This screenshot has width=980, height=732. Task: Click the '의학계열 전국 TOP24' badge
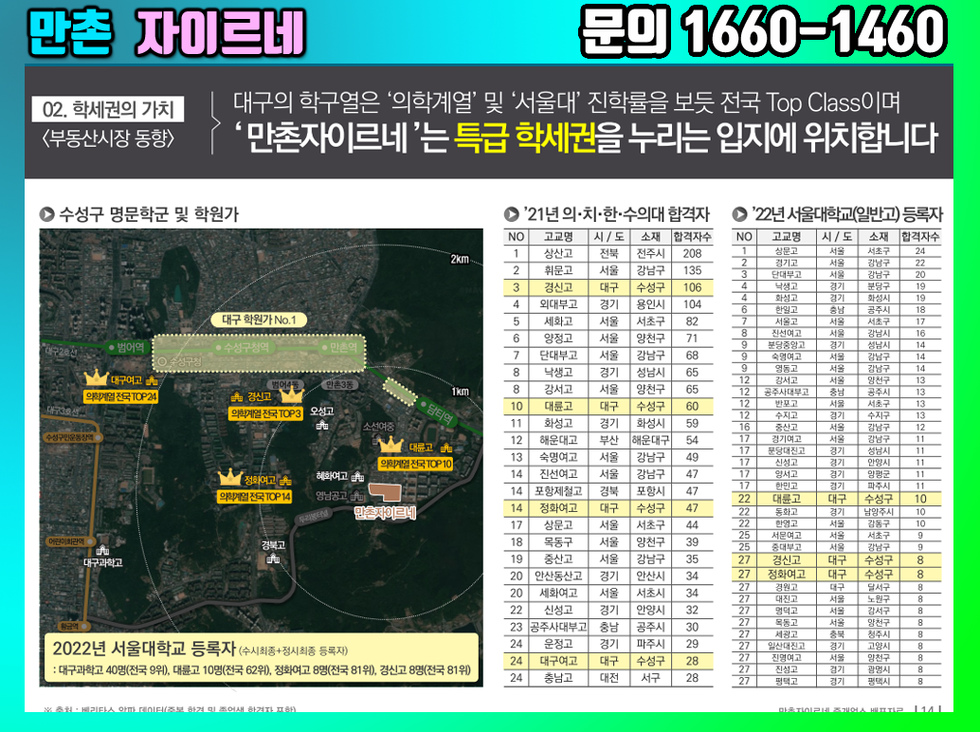tap(120, 397)
